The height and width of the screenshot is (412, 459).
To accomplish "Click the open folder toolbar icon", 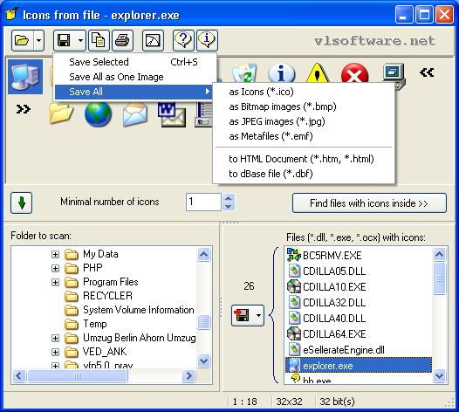I will (22, 40).
